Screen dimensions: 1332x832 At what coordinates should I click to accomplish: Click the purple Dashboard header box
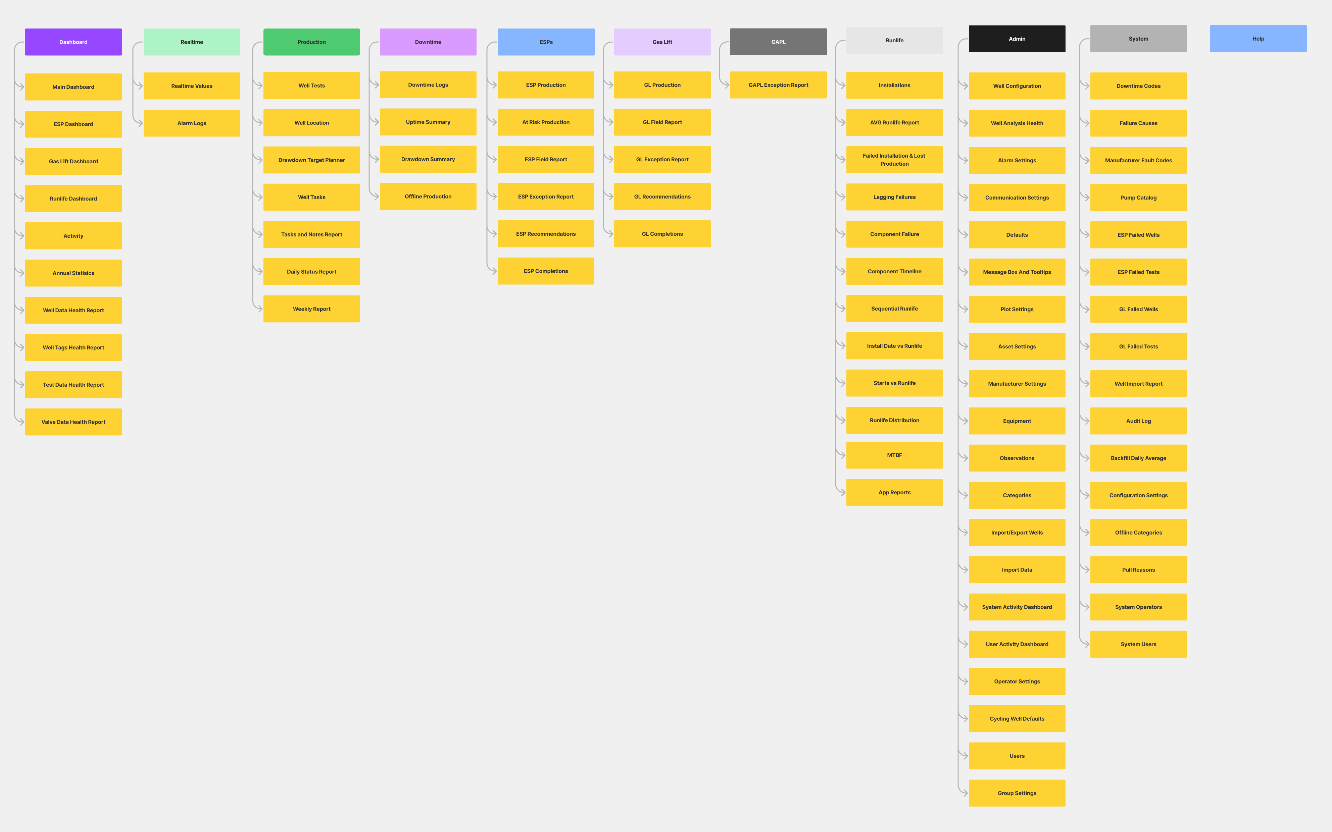click(x=73, y=42)
